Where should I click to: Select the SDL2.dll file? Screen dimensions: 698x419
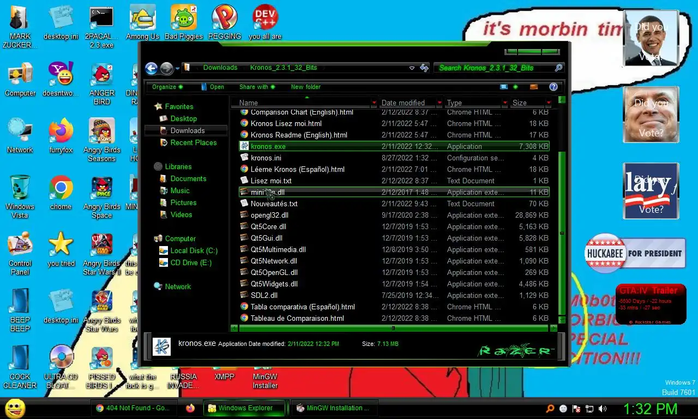click(x=394, y=295)
